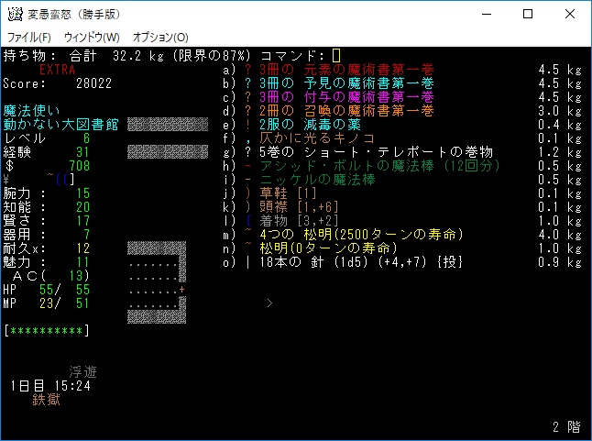Click the yellow command input cursor
The height and width of the screenshot is (441, 592).
(x=336, y=56)
